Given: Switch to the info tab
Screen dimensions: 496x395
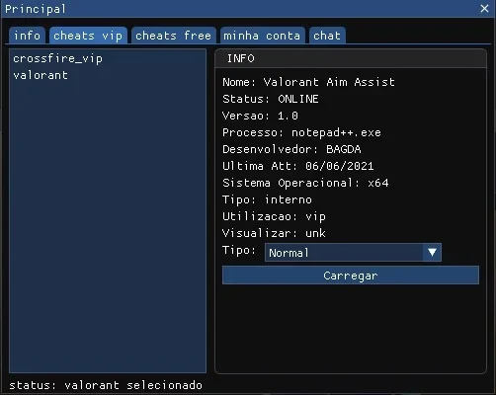Looking at the screenshot, I should coord(27,36).
